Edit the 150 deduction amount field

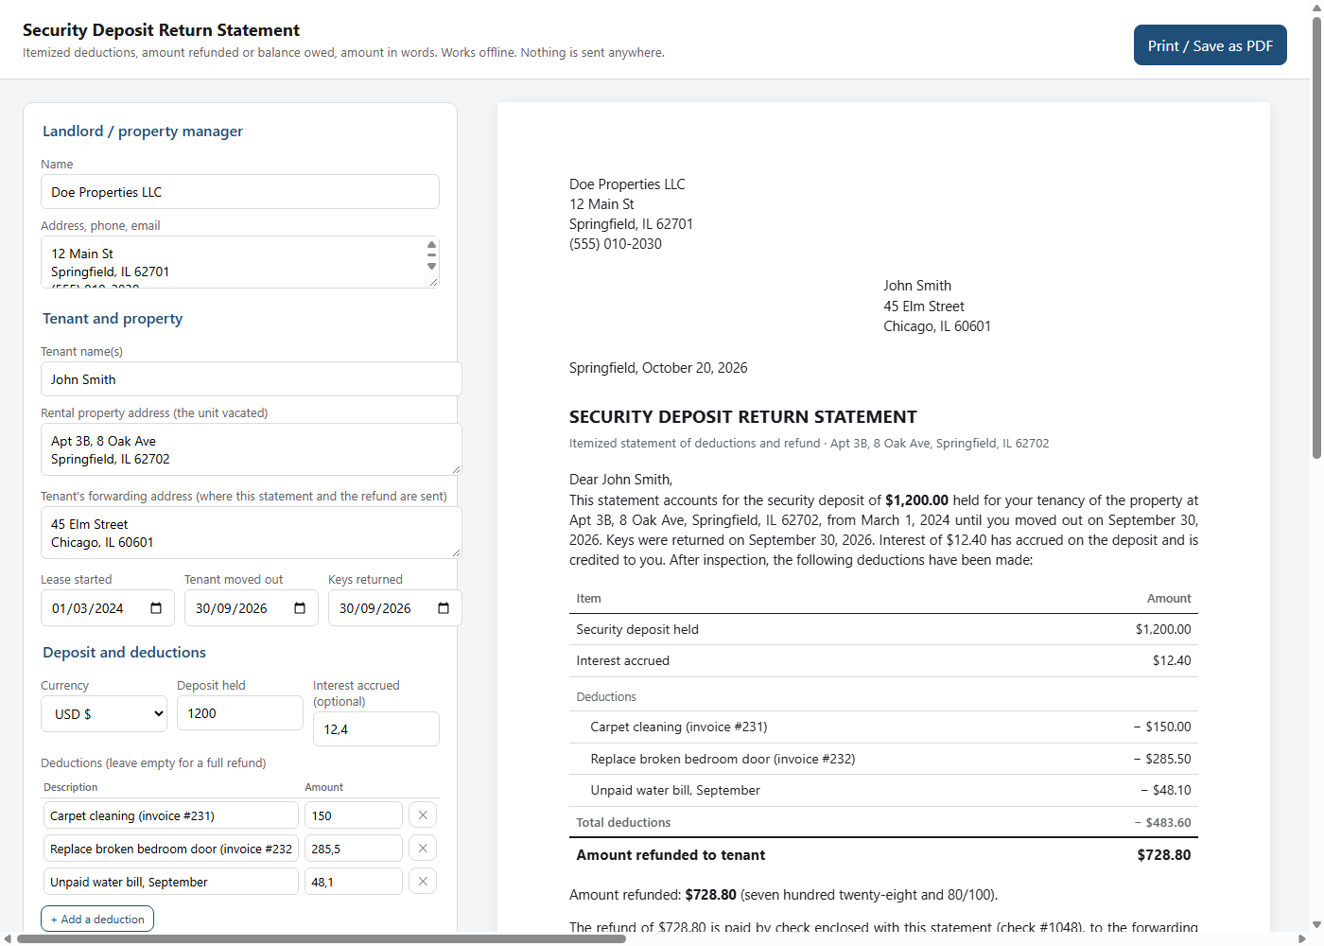[354, 815]
